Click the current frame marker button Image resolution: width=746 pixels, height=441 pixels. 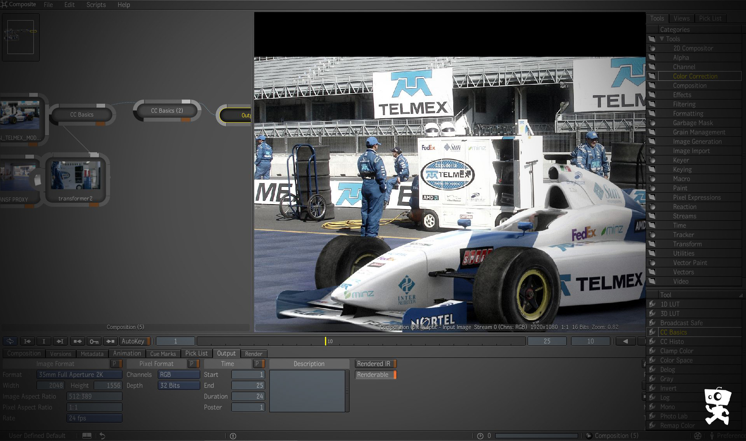[44, 341]
